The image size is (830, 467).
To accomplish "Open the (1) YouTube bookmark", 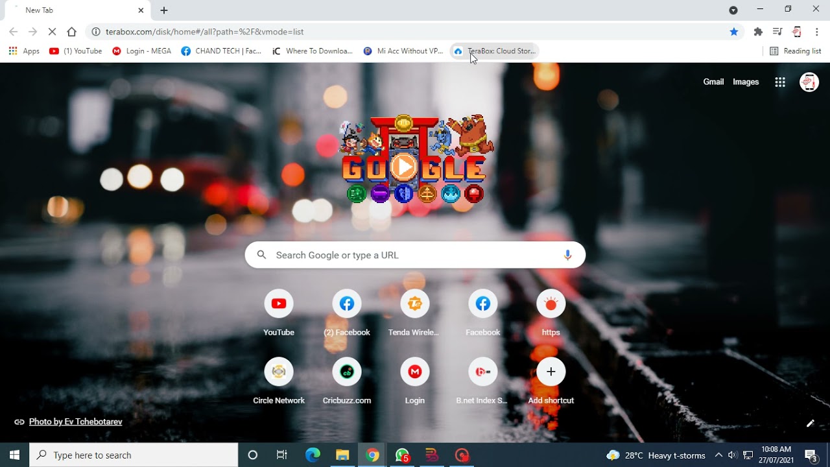I will tap(76, 51).
